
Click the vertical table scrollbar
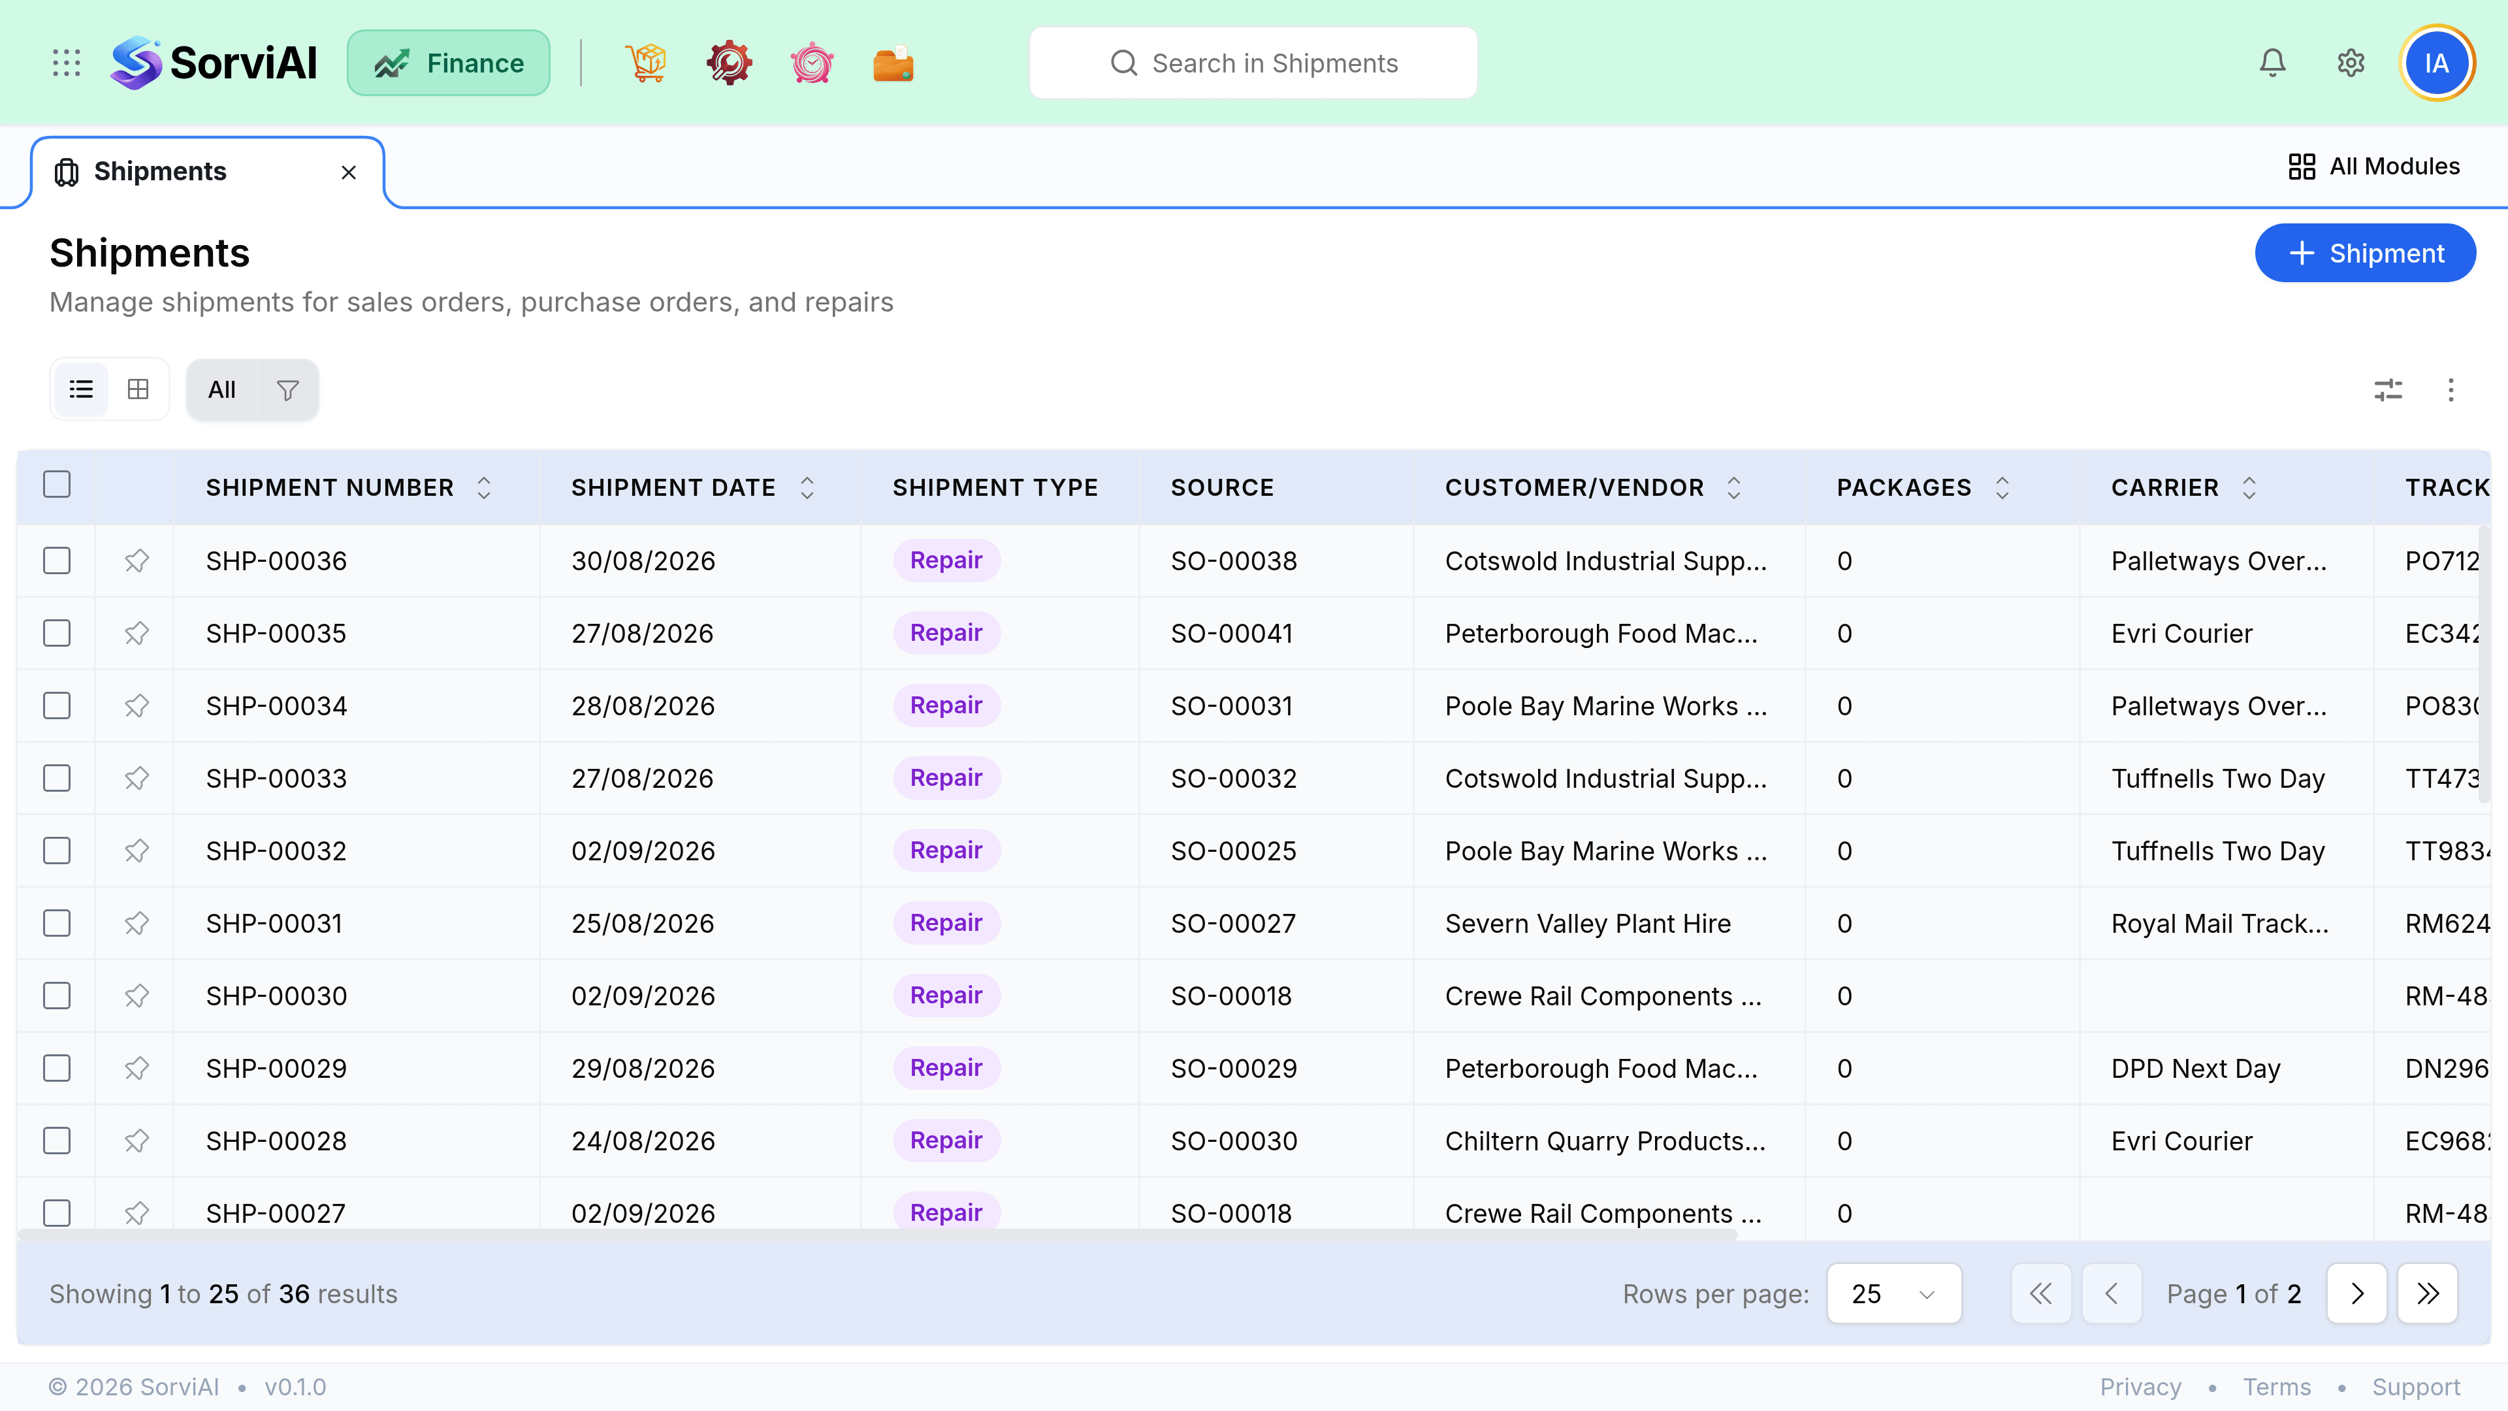(2484, 665)
